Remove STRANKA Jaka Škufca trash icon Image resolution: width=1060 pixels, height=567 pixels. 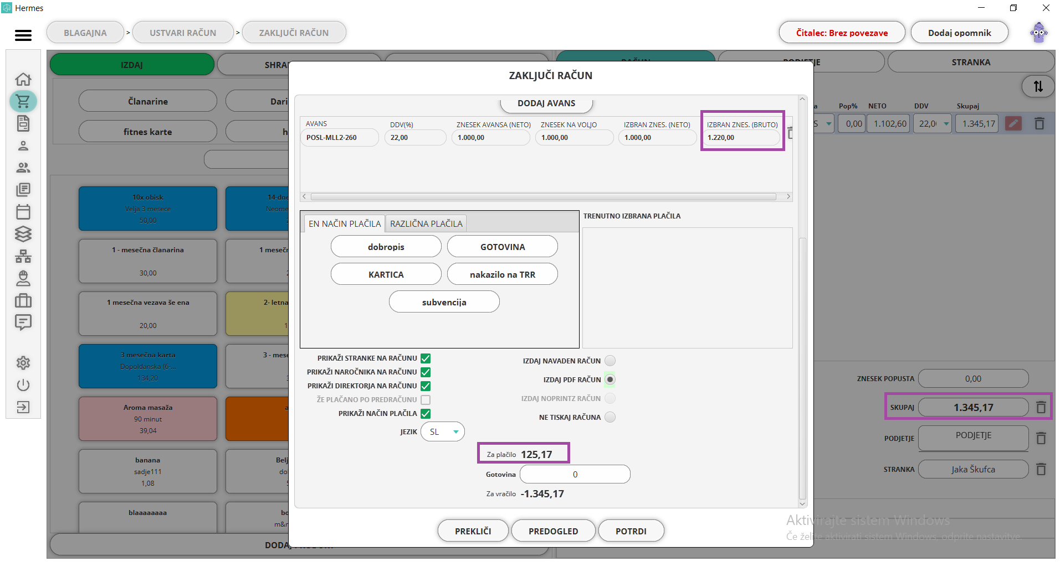1041,469
